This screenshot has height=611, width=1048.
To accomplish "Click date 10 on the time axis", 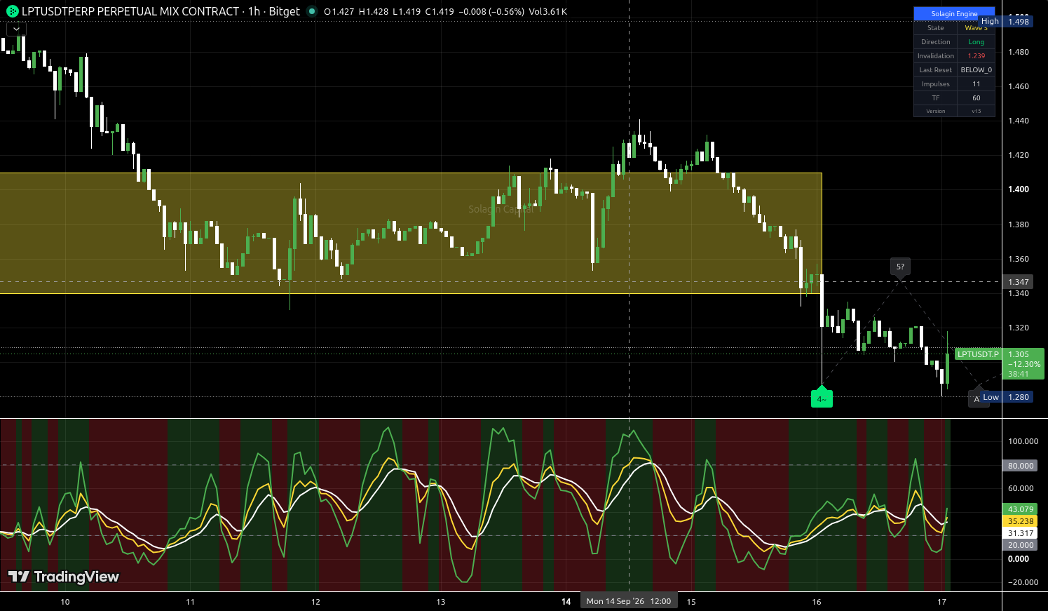I will (x=65, y=602).
